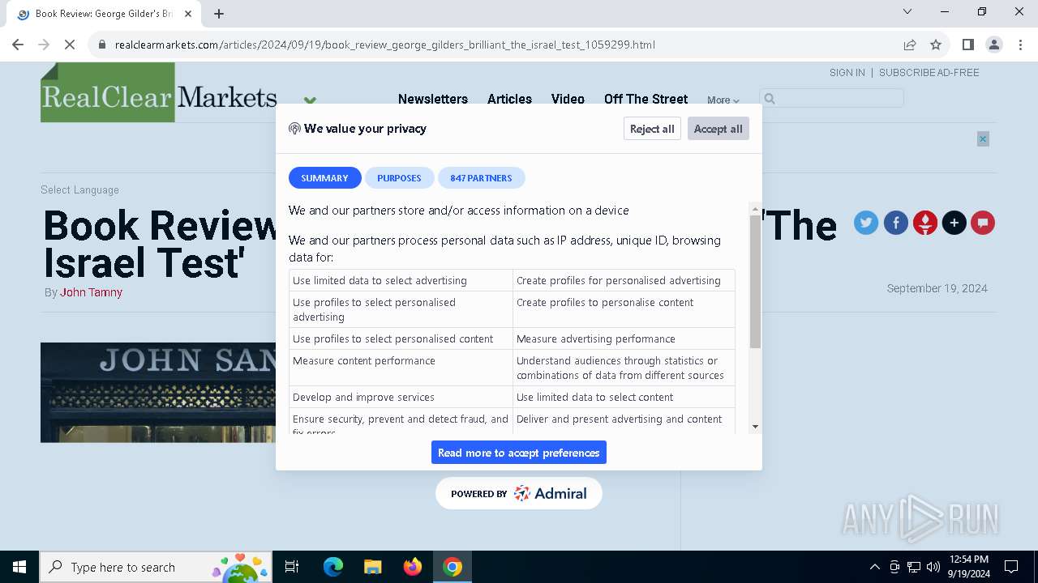Screen dimensions: 1038x583
Task: Share article on Facebook icon
Action: (x=895, y=223)
